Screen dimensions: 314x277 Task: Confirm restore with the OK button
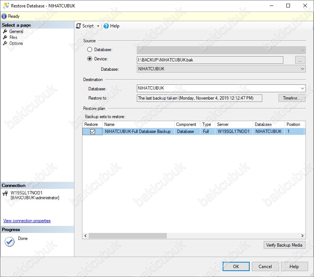coord(236,267)
